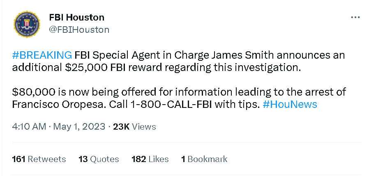Open the @FBIHouston handle link
The image size is (369, 176).
click(x=79, y=30)
